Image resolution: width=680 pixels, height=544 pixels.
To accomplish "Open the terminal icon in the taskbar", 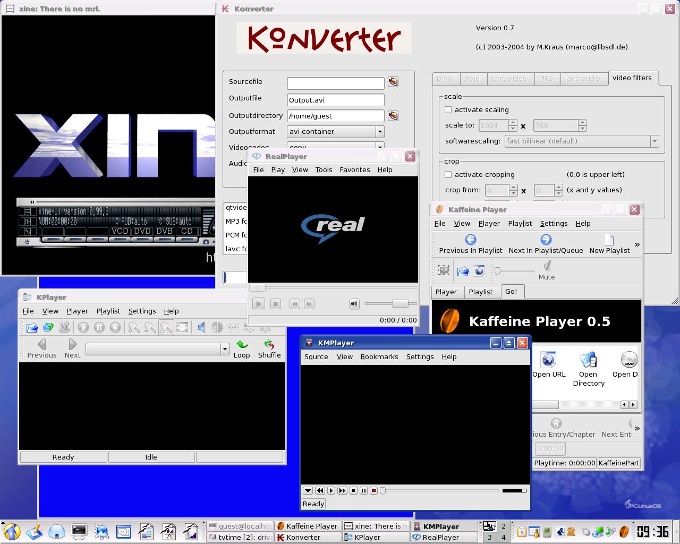I will point(79,531).
